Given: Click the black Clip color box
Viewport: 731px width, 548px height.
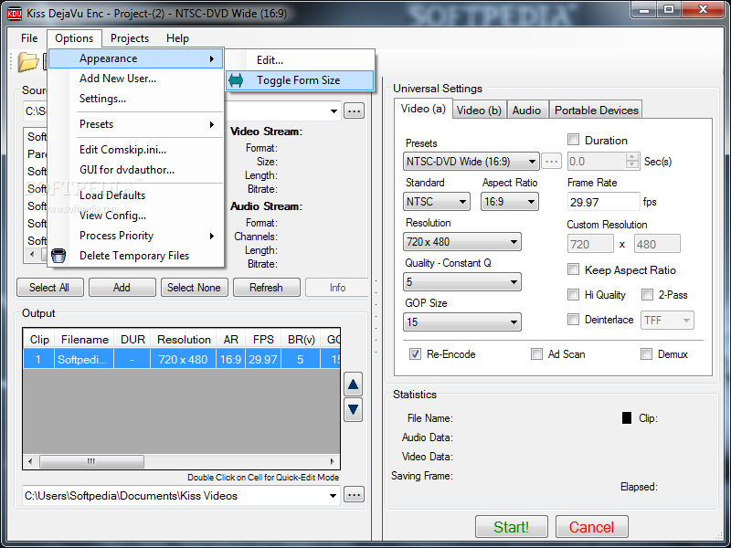Looking at the screenshot, I should click(627, 417).
